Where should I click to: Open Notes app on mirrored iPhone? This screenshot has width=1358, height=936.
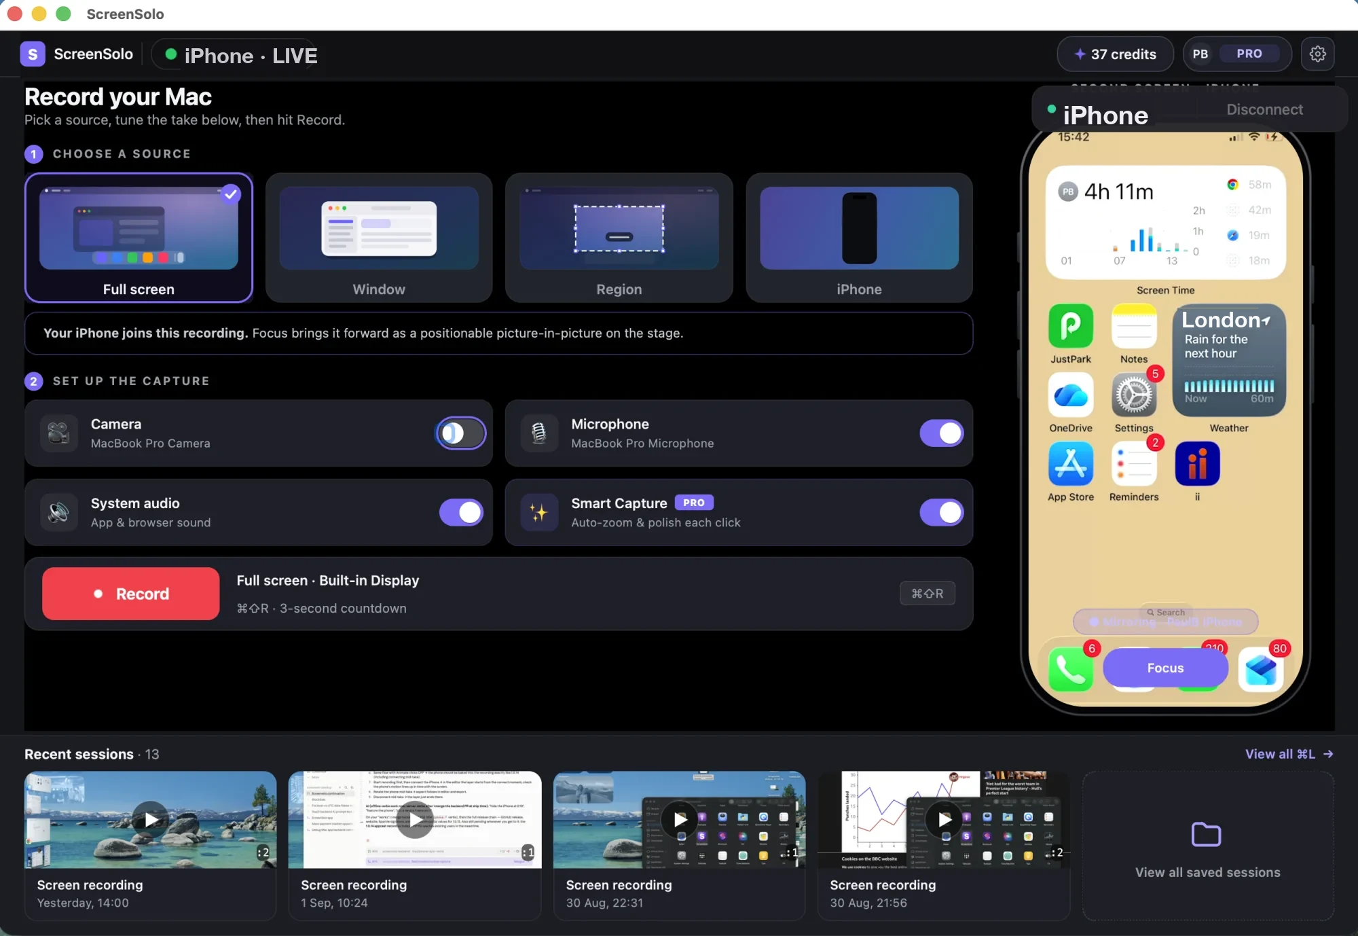1134,326
